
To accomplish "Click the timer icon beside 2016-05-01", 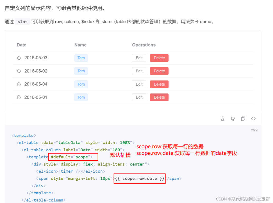I will [19, 97].
